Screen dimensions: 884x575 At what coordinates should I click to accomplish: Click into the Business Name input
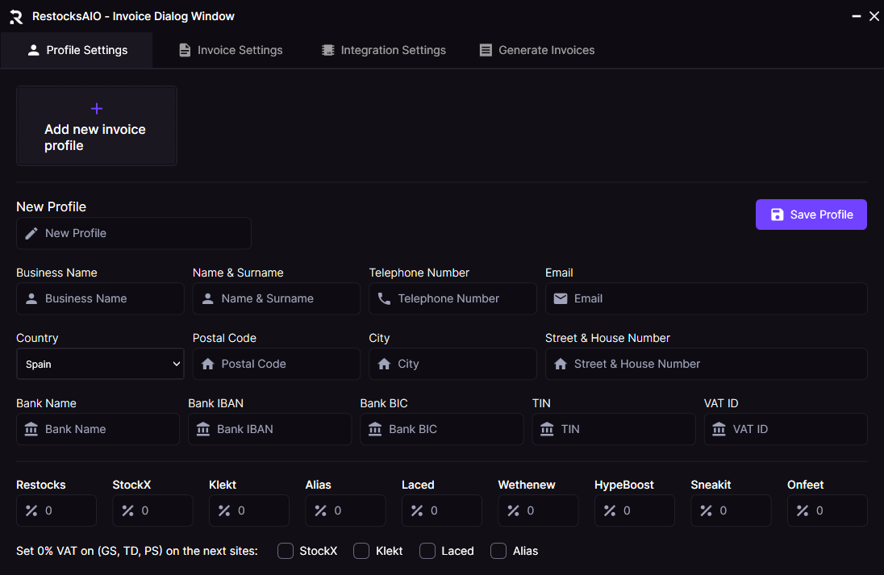(x=100, y=298)
